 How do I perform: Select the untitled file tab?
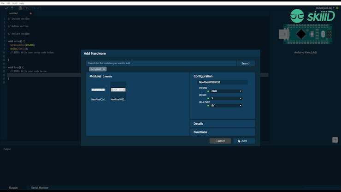click(13, 13)
